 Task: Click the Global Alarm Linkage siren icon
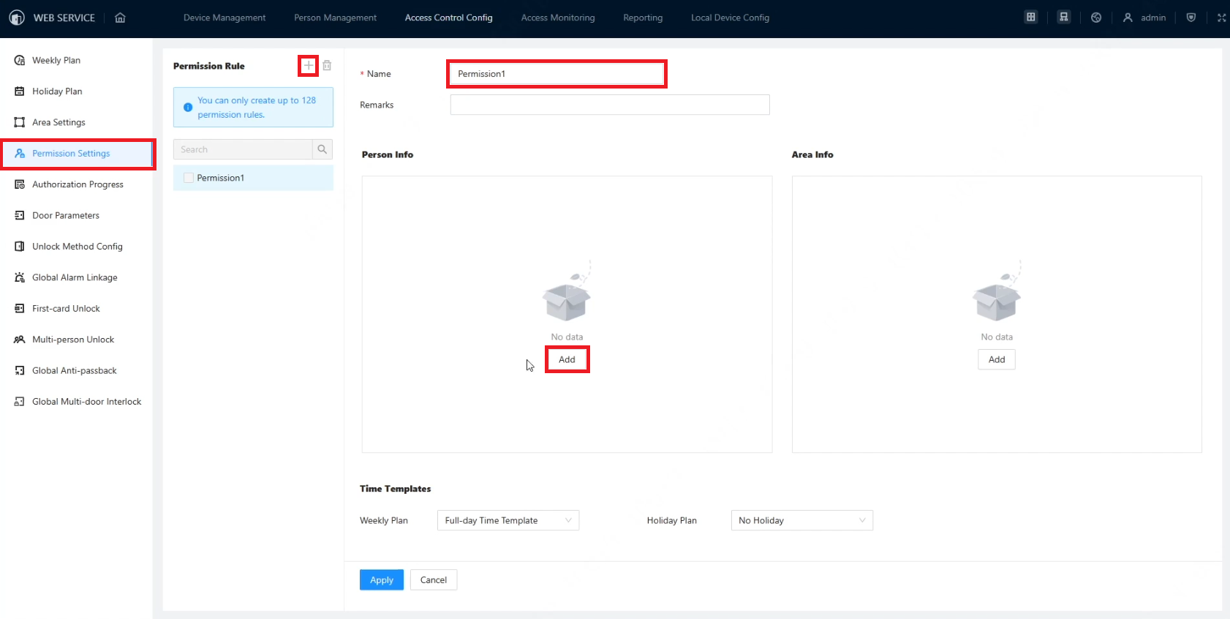click(20, 277)
